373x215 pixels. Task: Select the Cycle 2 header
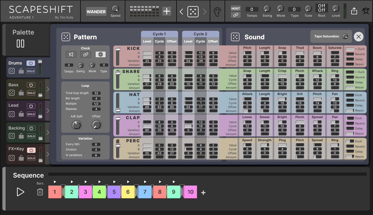(x=200, y=34)
